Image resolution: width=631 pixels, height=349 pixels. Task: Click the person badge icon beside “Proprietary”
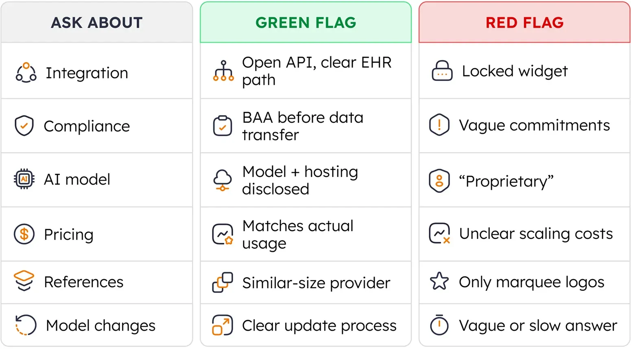coord(439,181)
